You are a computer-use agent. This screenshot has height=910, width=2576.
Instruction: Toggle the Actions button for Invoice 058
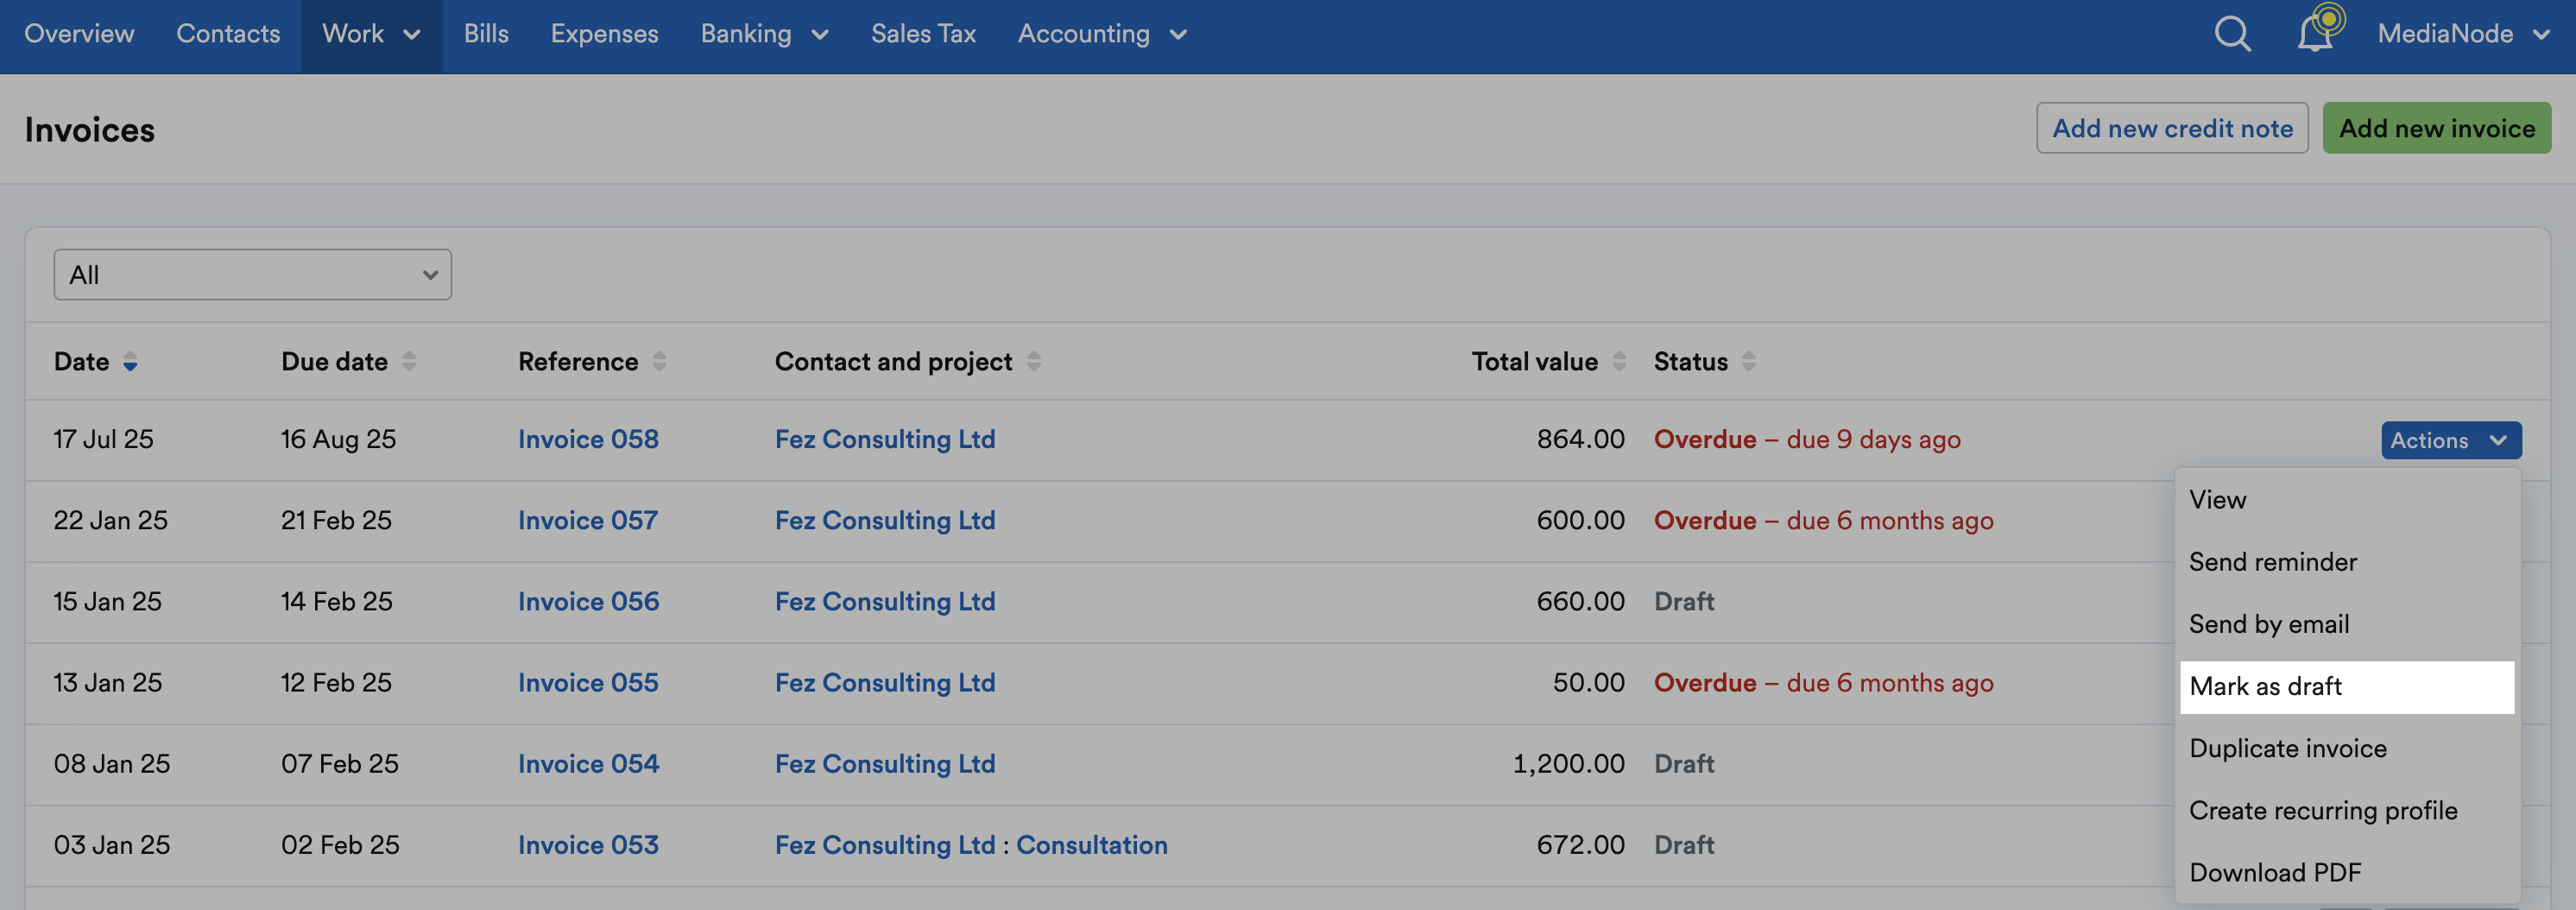[x=2451, y=440]
